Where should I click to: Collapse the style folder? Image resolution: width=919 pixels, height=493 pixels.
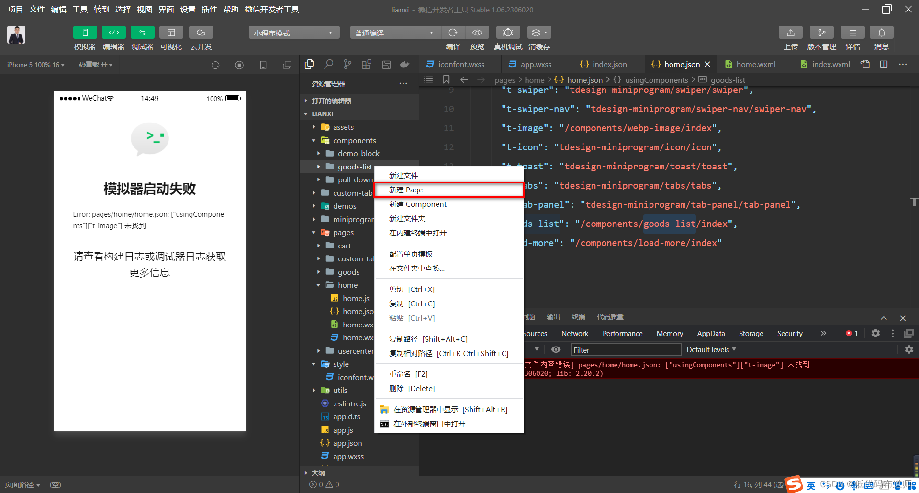click(341, 364)
